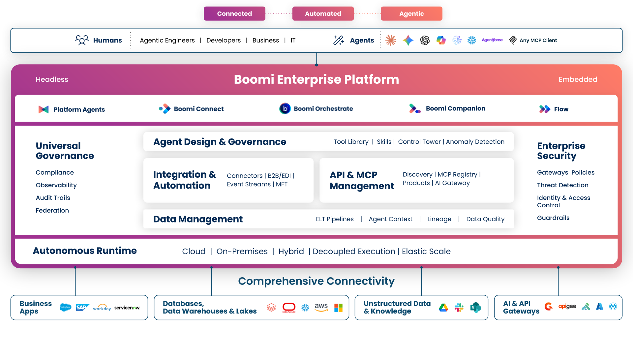Click the Data Management heading
This screenshot has width=633, height=356.
[198, 219]
